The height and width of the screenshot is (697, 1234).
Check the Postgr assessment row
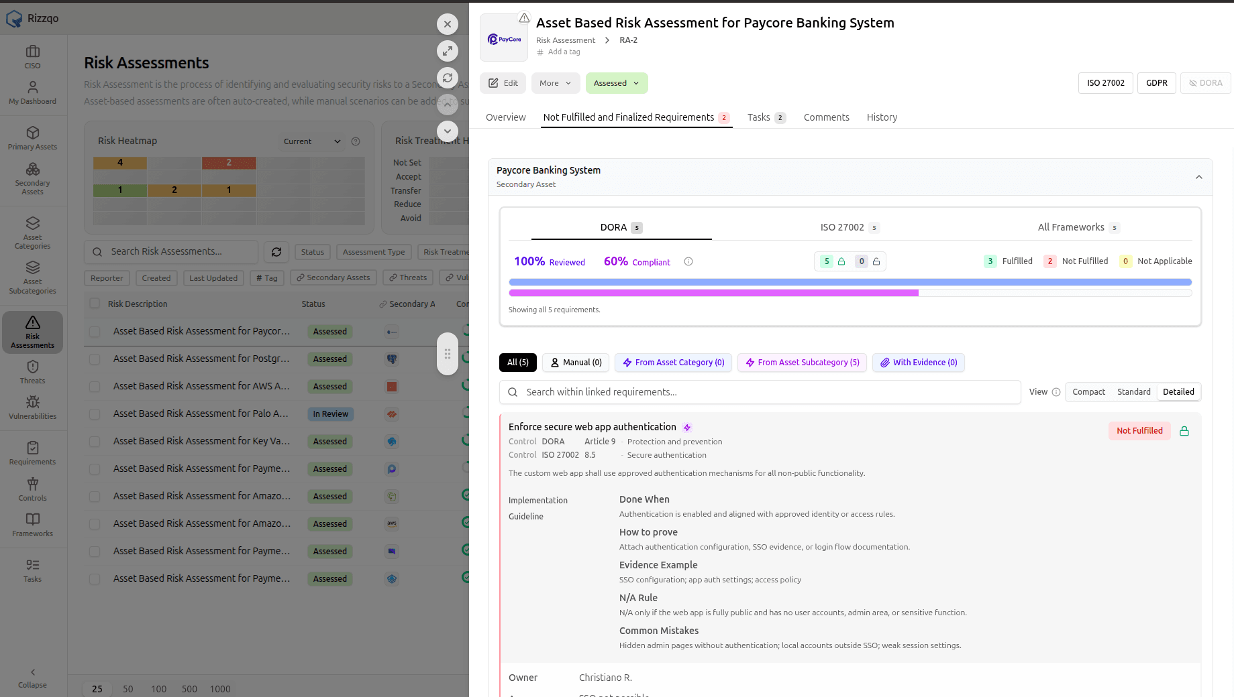95,359
